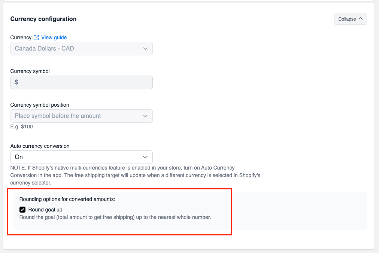379x253 pixels.
Task: Click the Round goal up label text
Action: (x=45, y=210)
